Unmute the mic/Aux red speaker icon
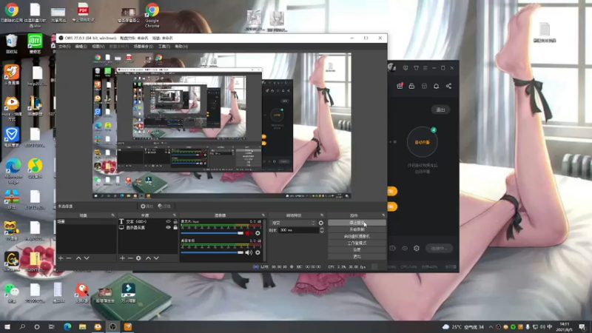Screen dimensions: 592x333 click(x=249, y=233)
